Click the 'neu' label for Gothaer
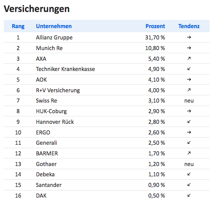This screenshot has height=200, width=214. 189,164
